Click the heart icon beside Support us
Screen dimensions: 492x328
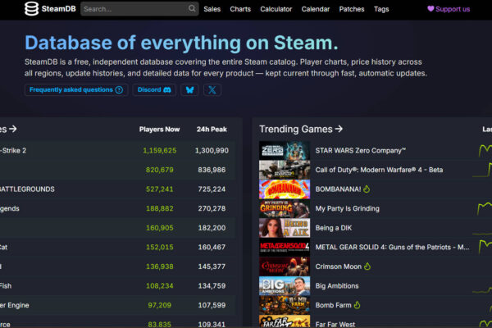pyautogui.click(x=430, y=9)
